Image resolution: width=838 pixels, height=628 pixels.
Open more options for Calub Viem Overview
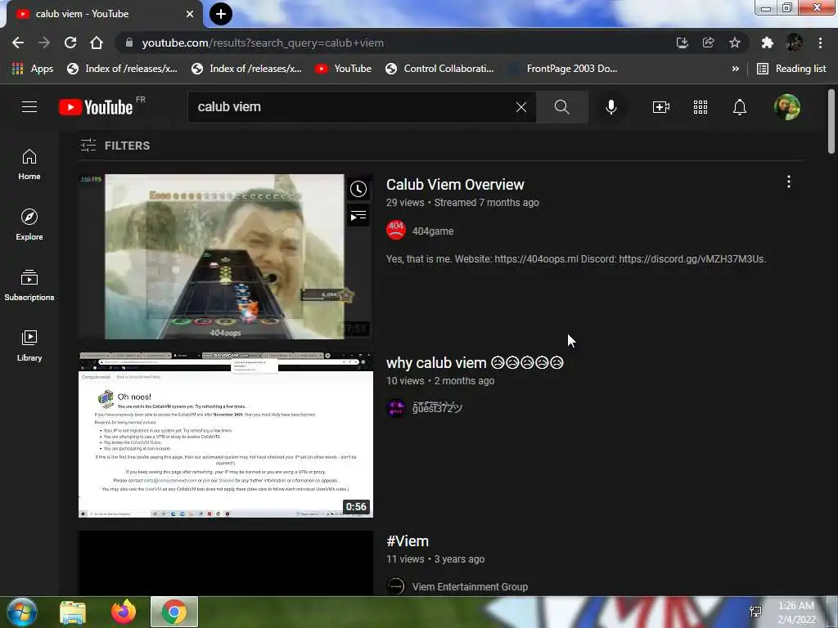tap(788, 182)
